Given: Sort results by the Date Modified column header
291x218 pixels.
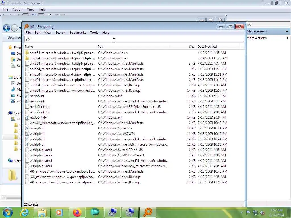Looking at the screenshot, I should pos(207,47).
